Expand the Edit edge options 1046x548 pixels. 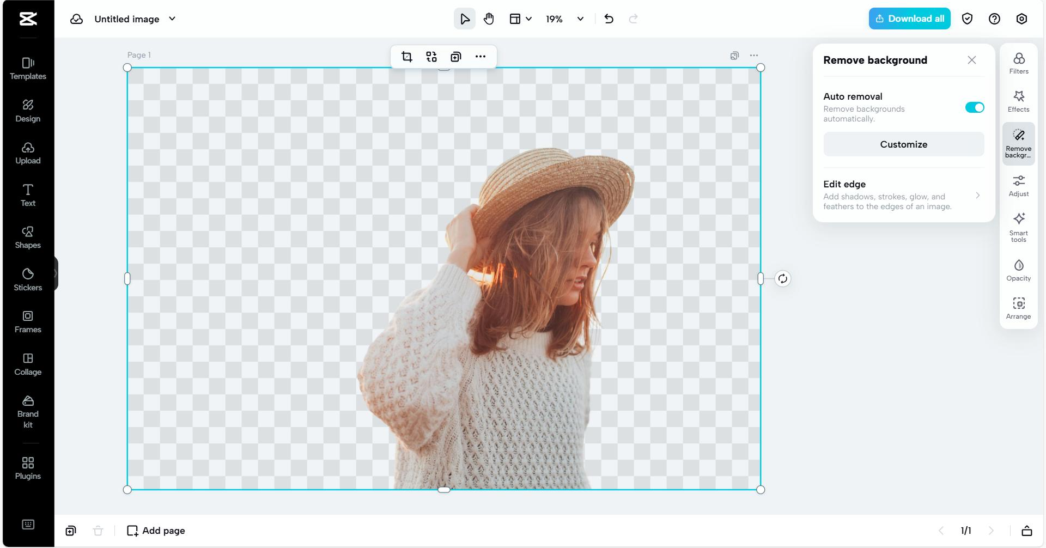click(978, 195)
